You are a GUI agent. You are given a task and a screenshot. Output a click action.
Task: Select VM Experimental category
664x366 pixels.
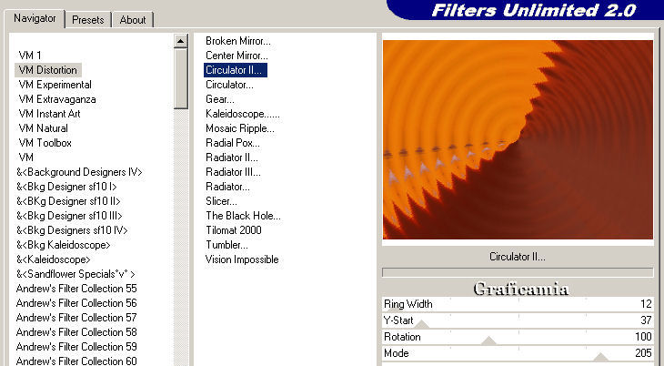click(x=55, y=85)
